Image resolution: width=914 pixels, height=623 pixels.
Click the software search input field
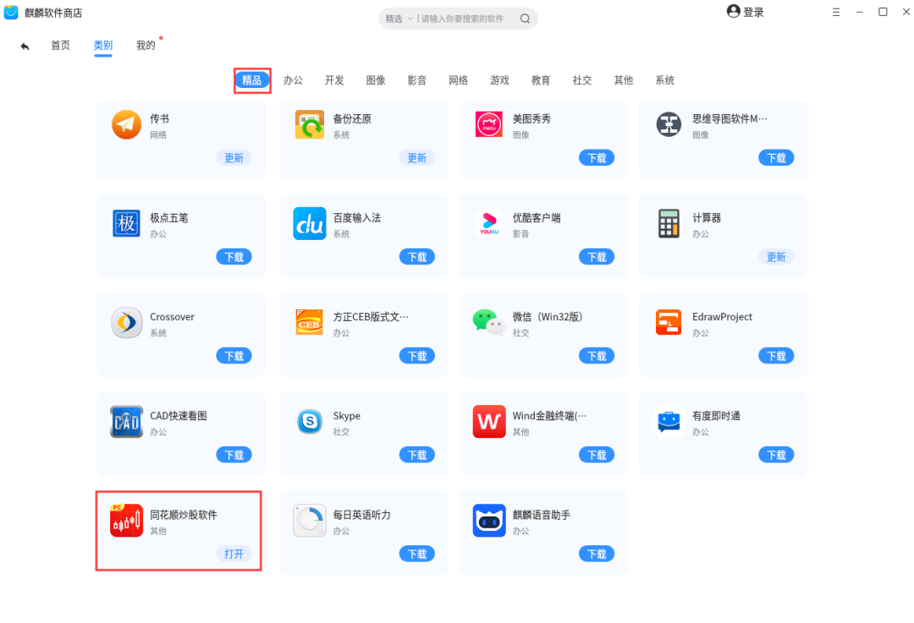[467, 19]
